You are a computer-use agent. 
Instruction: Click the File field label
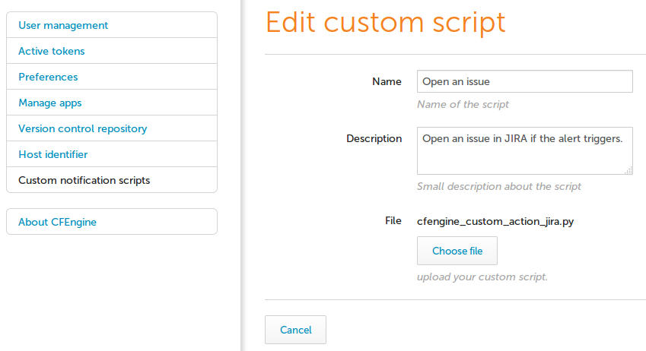point(393,221)
